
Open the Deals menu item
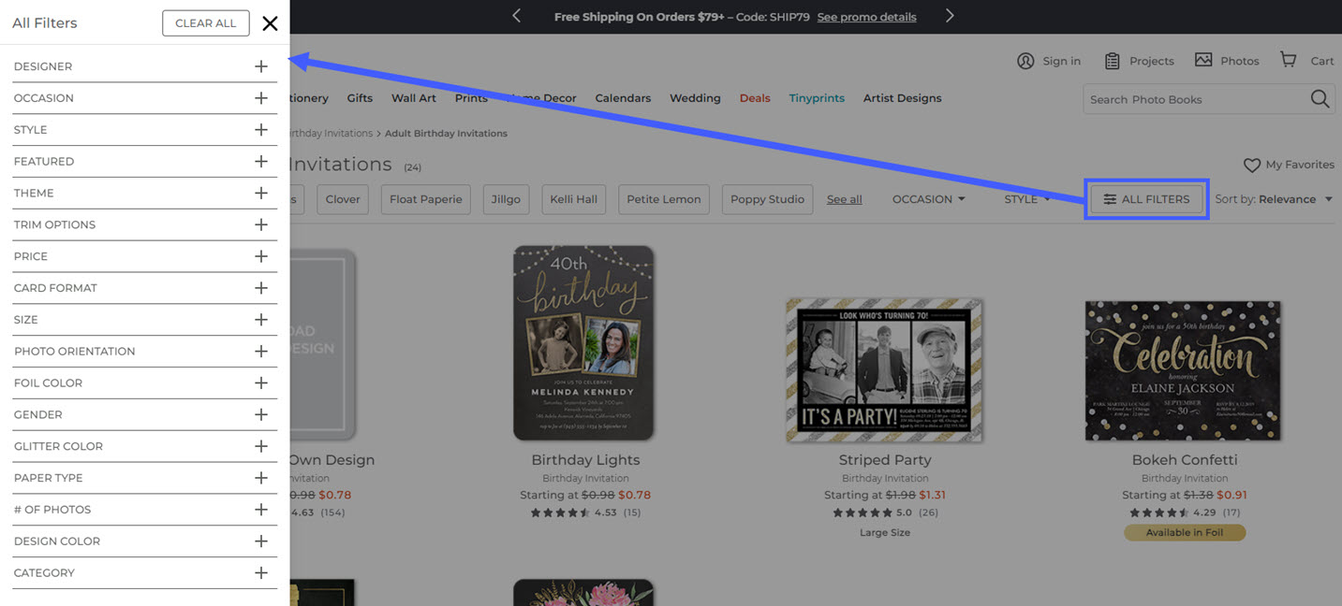click(755, 98)
